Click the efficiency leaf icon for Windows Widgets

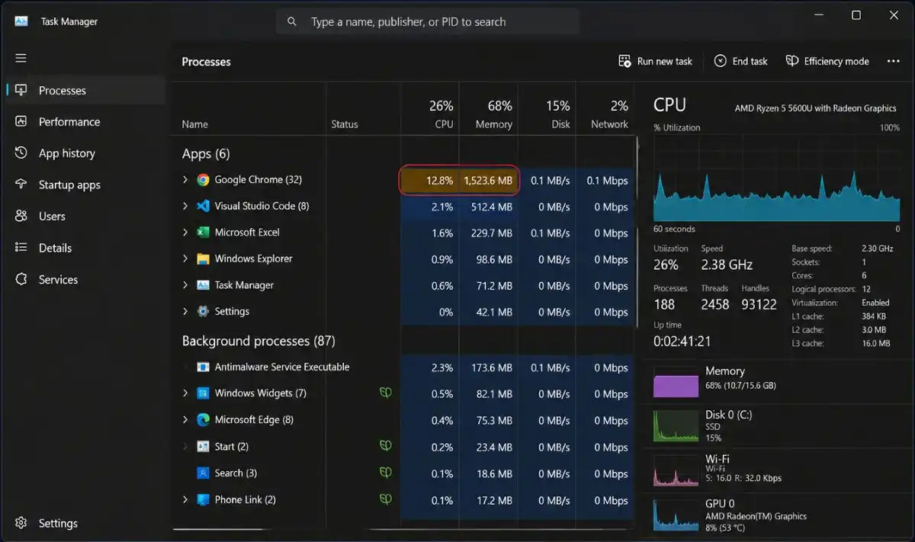(386, 393)
